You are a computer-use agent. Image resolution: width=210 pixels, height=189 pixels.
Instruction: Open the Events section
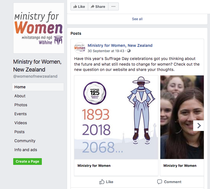(20, 114)
